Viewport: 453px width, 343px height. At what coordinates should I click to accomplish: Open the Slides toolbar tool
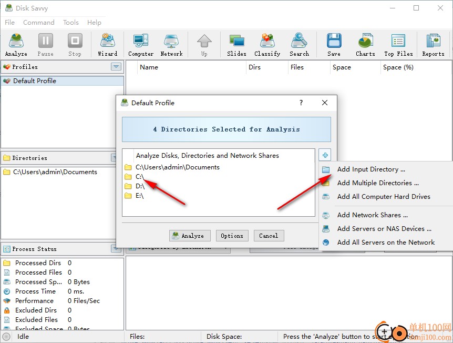pos(236,45)
